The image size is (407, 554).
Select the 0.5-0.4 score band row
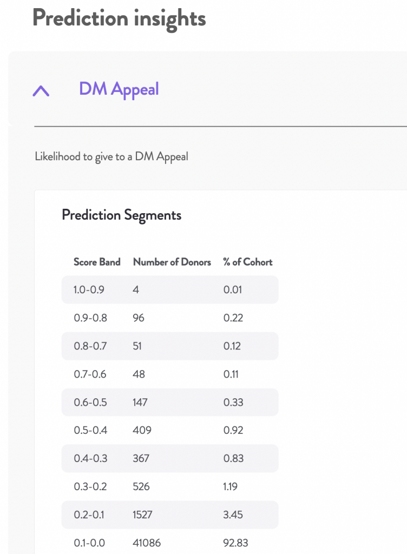[170, 430]
